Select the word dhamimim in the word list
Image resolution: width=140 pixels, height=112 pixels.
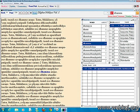tap(95, 33)
